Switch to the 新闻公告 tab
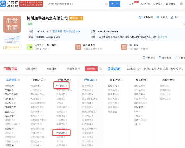This screenshot has width=185, height=148. [x=168, y=80]
